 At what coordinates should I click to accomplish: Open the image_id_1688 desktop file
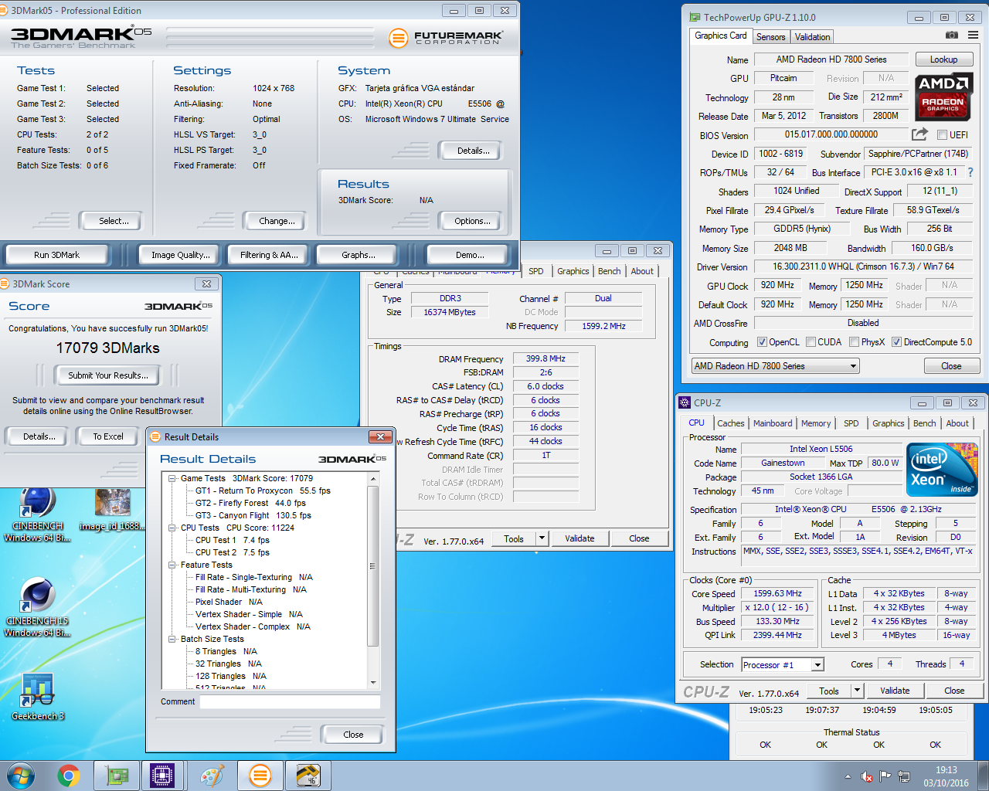click(x=112, y=510)
